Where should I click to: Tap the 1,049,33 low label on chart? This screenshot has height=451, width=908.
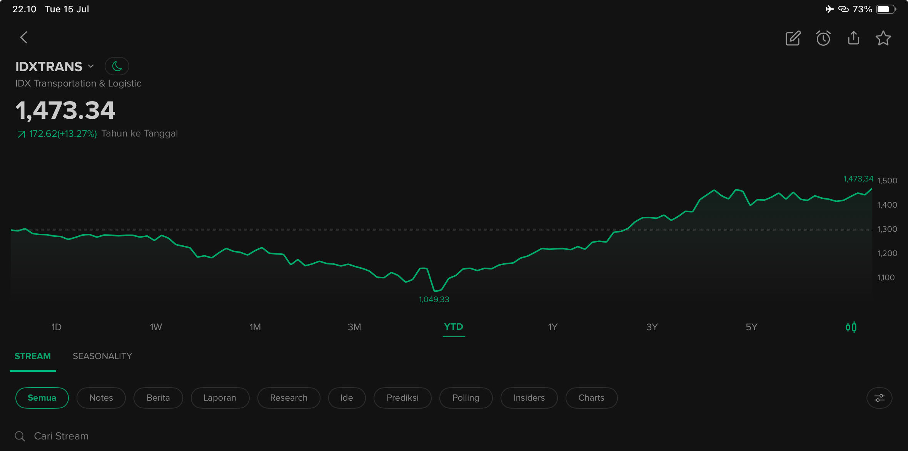(x=434, y=300)
